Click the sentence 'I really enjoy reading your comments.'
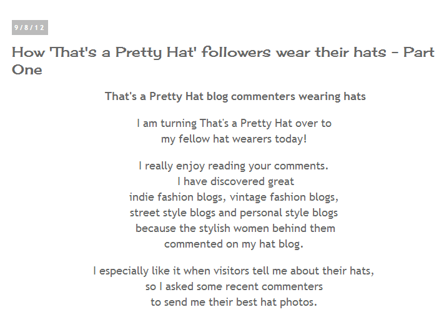This screenshot has height=317, width=439. coord(234,166)
